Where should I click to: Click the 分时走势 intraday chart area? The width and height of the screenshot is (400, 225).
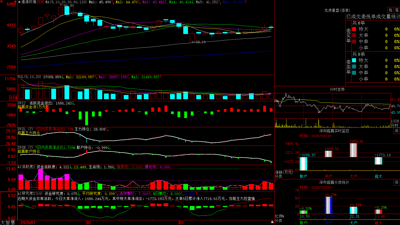coord(333,110)
